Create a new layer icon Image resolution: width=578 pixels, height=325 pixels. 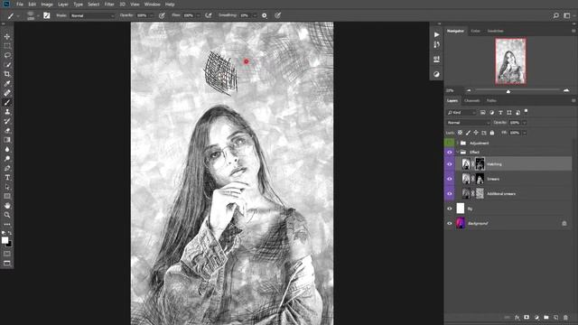tap(556, 317)
